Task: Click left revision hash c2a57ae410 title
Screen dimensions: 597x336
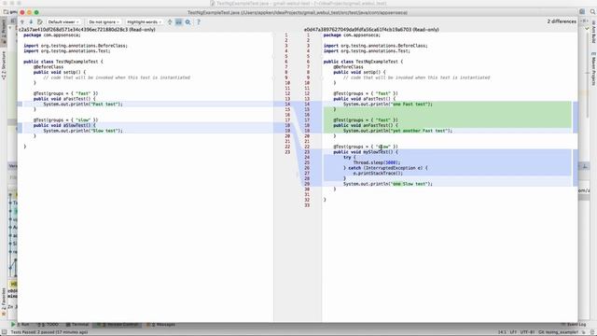Action: (87, 29)
